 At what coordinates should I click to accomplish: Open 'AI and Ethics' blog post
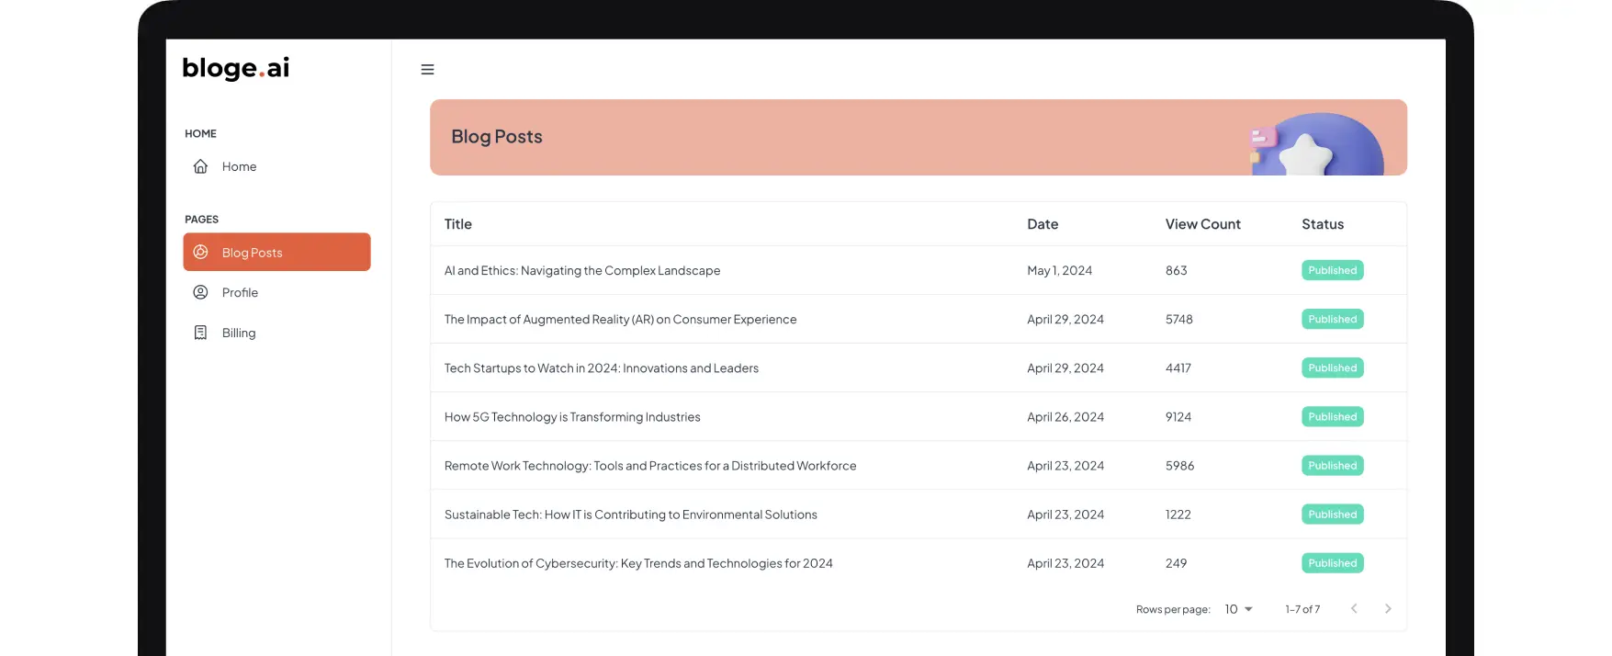pyautogui.click(x=582, y=270)
